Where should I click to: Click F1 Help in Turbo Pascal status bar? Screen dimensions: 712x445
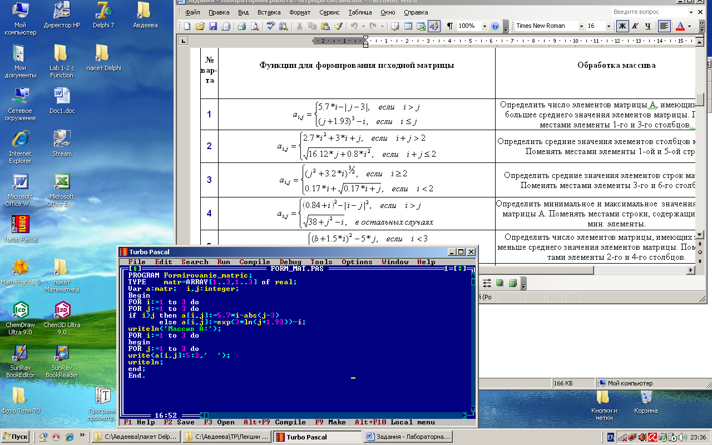(x=140, y=422)
